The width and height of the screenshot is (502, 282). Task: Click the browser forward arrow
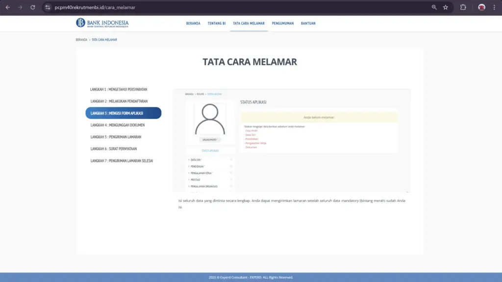[20, 7]
